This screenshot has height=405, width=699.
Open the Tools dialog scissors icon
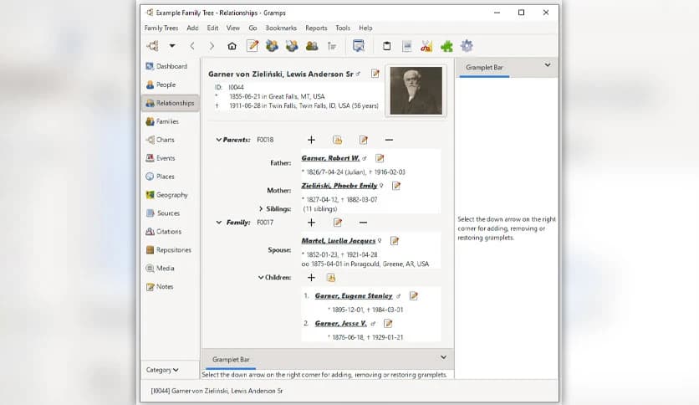pos(426,45)
